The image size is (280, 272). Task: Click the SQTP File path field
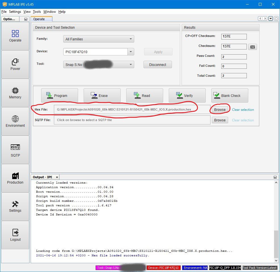click(x=132, y=120)
